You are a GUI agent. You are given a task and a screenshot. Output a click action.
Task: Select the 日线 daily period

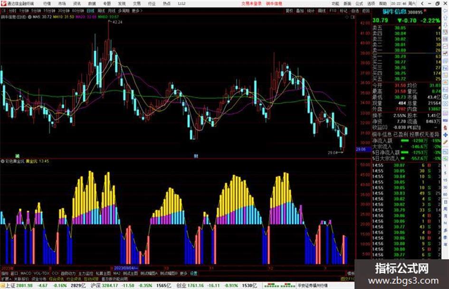(90, 10)
